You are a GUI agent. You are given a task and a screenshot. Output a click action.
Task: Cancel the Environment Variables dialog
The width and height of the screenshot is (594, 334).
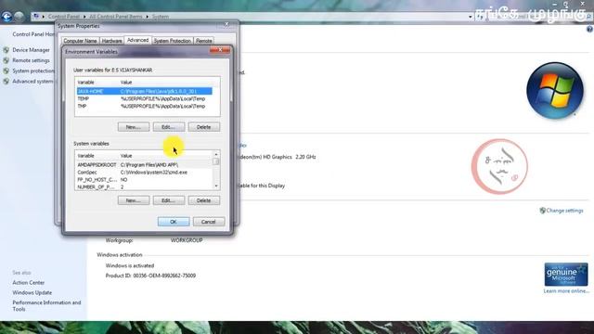(208, 222)
